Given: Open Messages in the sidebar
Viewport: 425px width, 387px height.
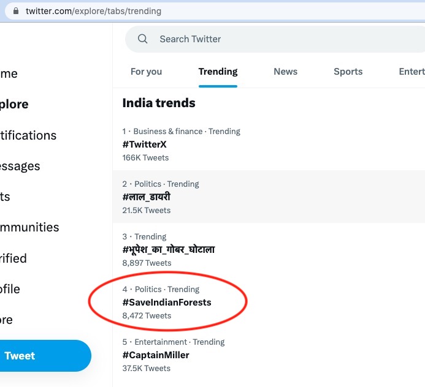Looking at the screenshot, I should click(20, 166).
